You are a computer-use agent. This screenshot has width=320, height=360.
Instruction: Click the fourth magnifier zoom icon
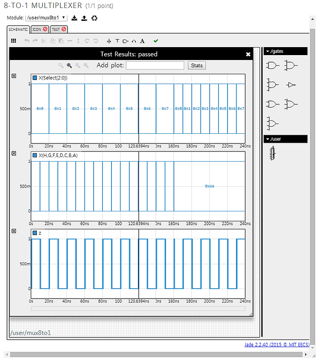point(86,65)
